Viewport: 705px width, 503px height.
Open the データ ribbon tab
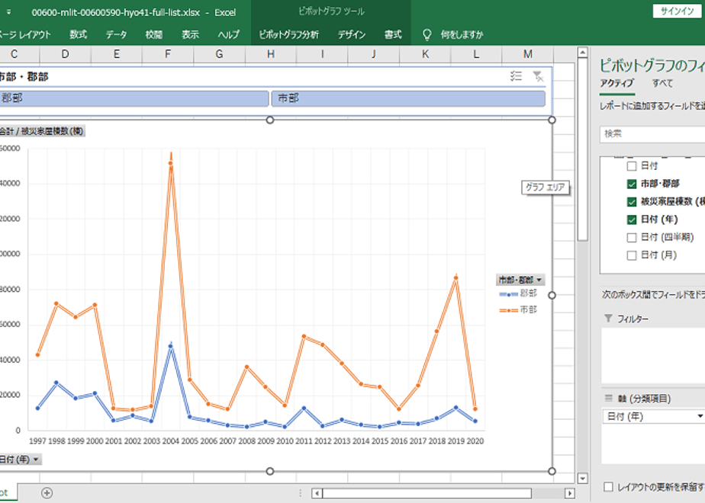pos(116,34)
